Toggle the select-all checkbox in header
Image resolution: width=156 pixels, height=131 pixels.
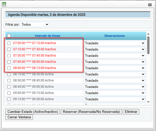[9, 36]
